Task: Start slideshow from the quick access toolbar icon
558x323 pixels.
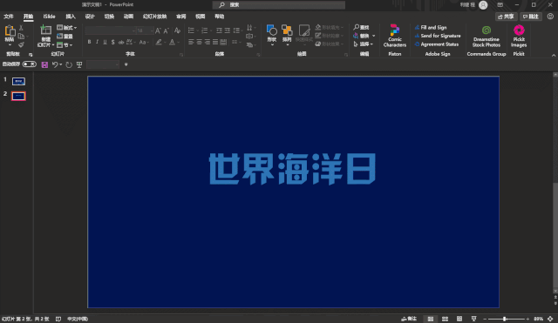Action: click(79, 64)
